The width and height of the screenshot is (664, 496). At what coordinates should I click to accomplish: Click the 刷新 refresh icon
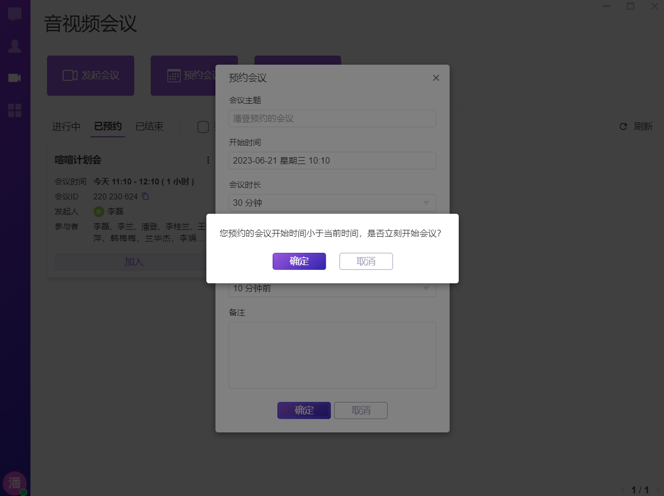tap(623, 127)
